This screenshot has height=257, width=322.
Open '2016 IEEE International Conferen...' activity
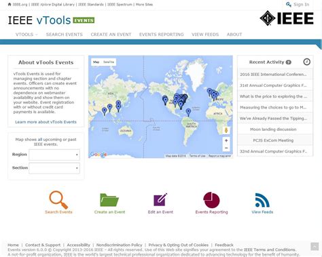click(275, 74)
